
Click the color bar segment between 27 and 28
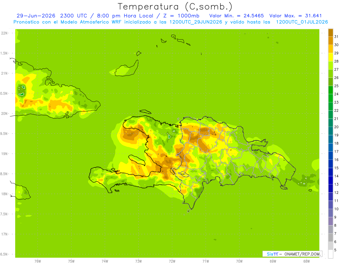[x=331, y=65]
